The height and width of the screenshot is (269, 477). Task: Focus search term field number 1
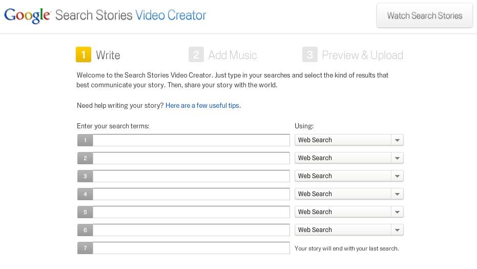pos(191,140)
